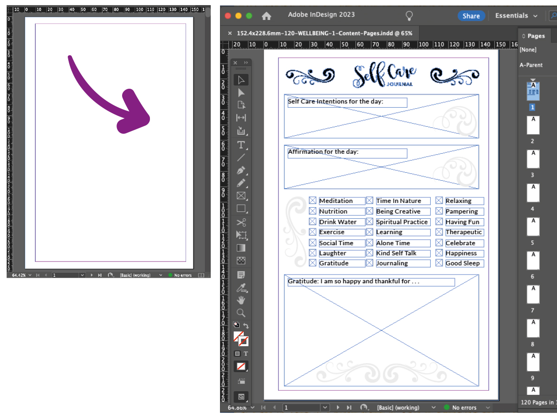
Task: Open the Essentials workspace dropdown
Action: point(516,16)
